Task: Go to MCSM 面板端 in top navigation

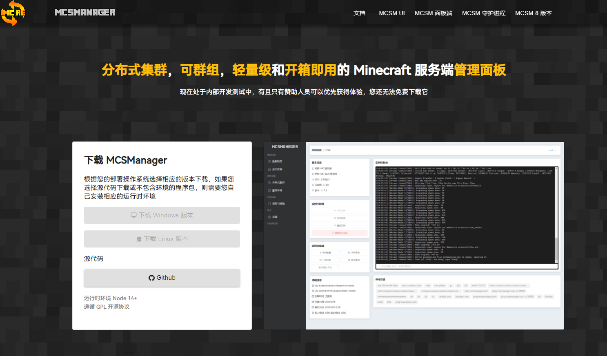Action: [x=433, y=13]
